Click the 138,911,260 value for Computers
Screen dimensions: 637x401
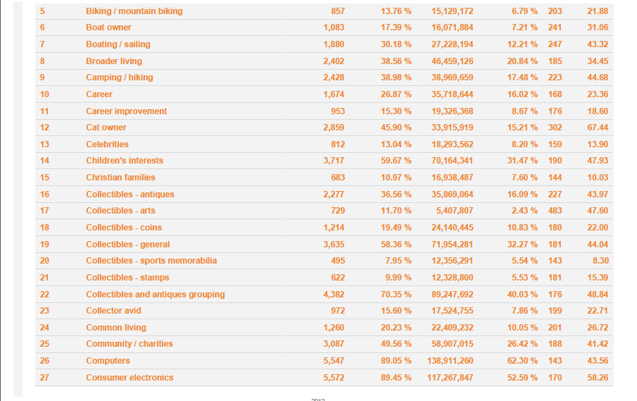(450, 360)
